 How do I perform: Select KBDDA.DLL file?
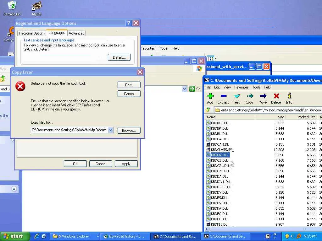point(219,176)
